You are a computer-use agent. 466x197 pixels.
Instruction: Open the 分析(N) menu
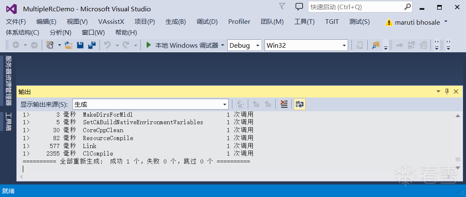click(61, 33)
